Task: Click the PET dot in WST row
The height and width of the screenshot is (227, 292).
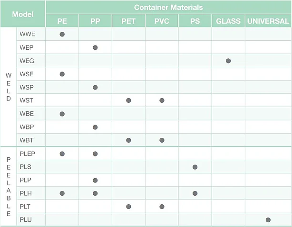Action: pyautogui.click(x=128, y=100)
